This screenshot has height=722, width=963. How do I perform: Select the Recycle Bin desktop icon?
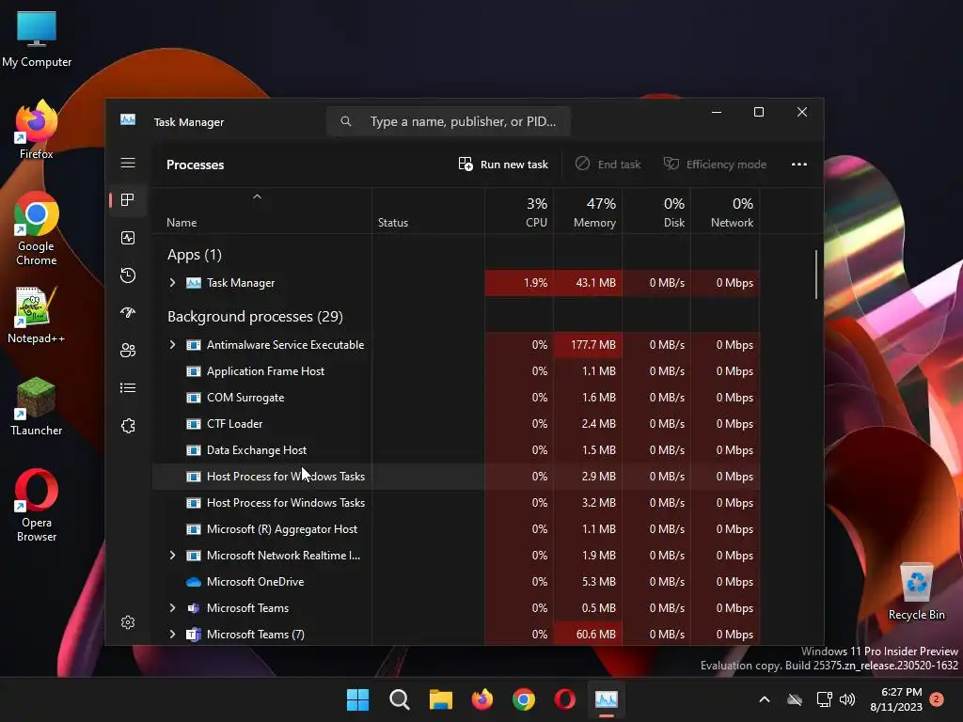[916, 592]
